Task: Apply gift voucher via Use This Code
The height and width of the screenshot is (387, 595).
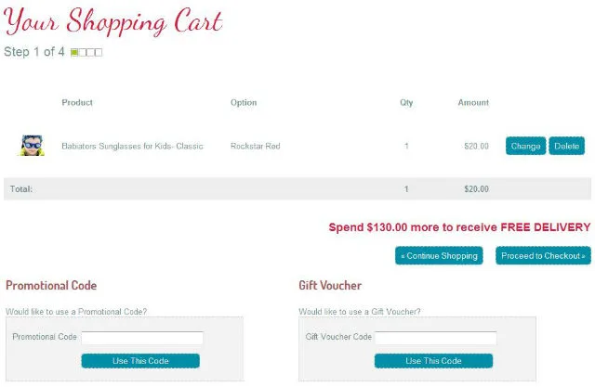Action: [x=433, y=361]
